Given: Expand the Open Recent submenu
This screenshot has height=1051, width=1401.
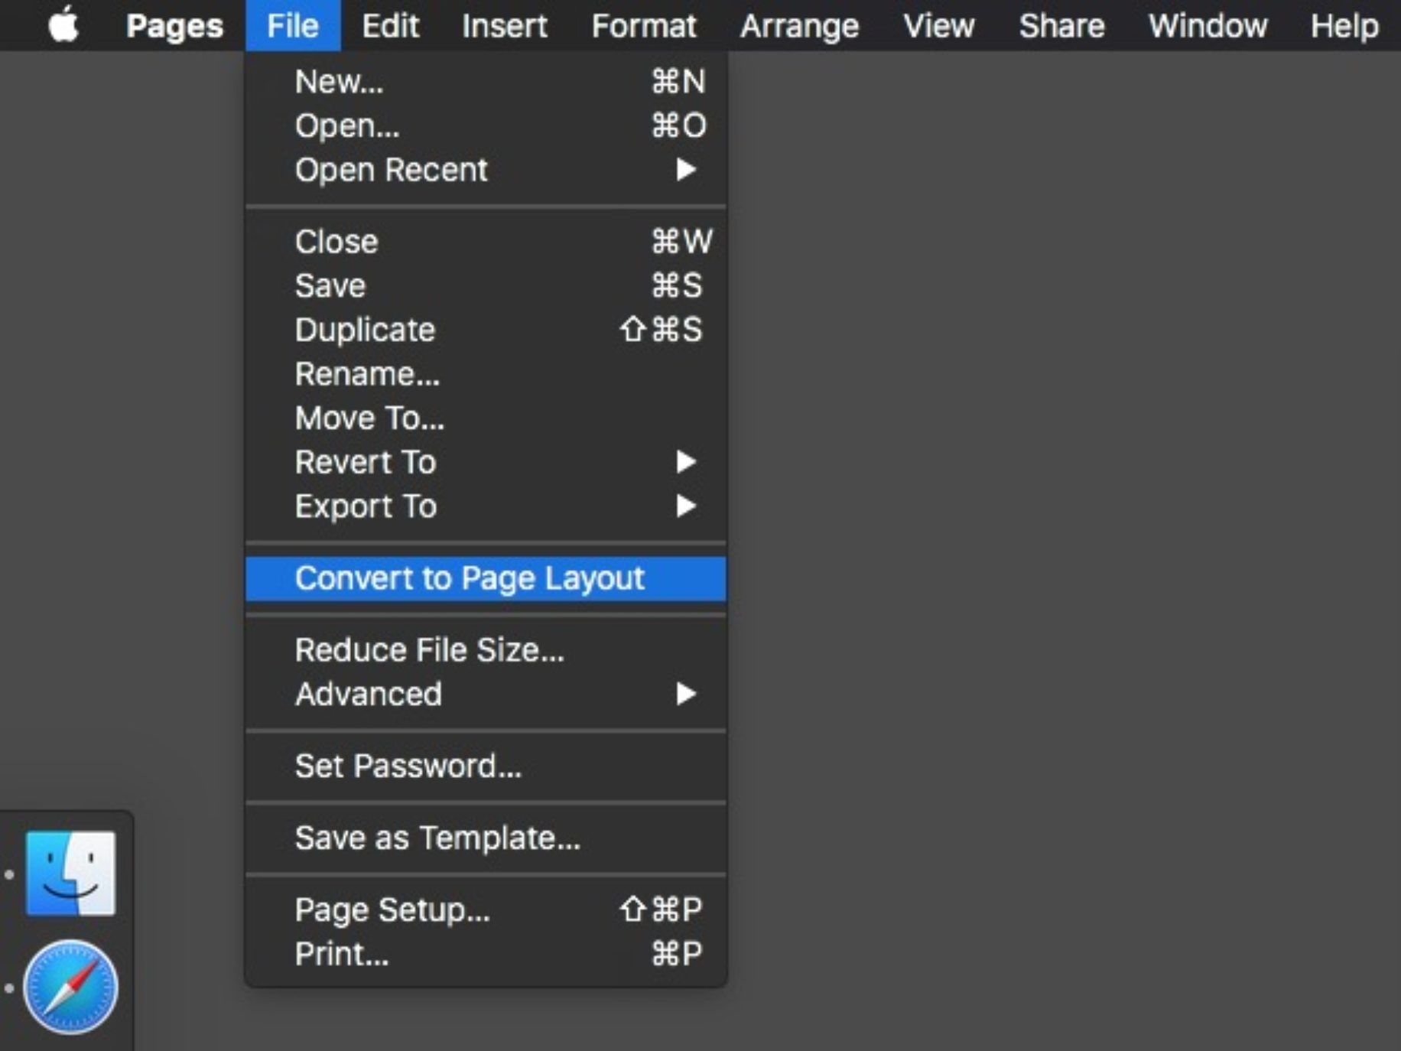Looking at the screenshot, I should (390, 170).
